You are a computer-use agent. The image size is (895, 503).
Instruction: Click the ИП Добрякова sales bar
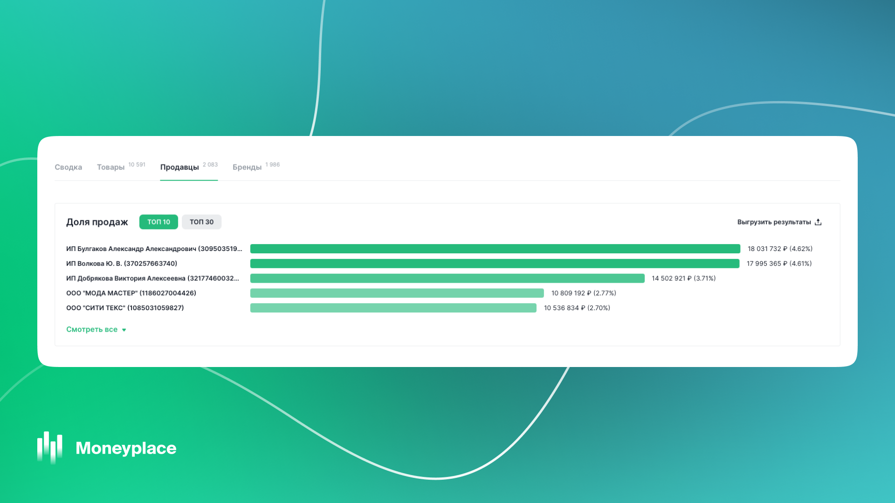pyautogui.click(x=447, y=279)
